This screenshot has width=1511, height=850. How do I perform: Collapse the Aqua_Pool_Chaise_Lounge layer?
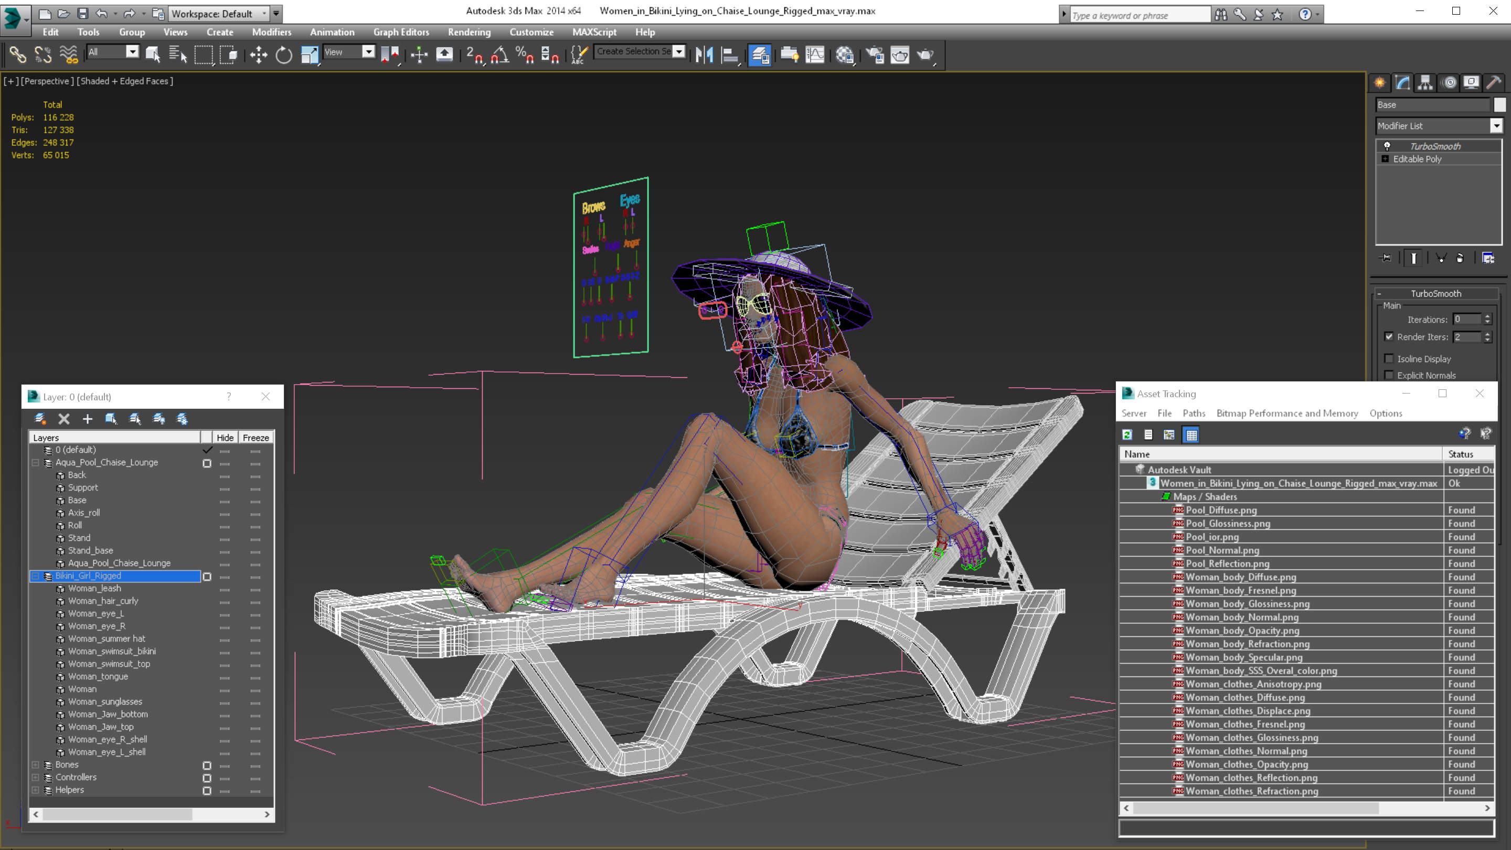click(35, 463)
